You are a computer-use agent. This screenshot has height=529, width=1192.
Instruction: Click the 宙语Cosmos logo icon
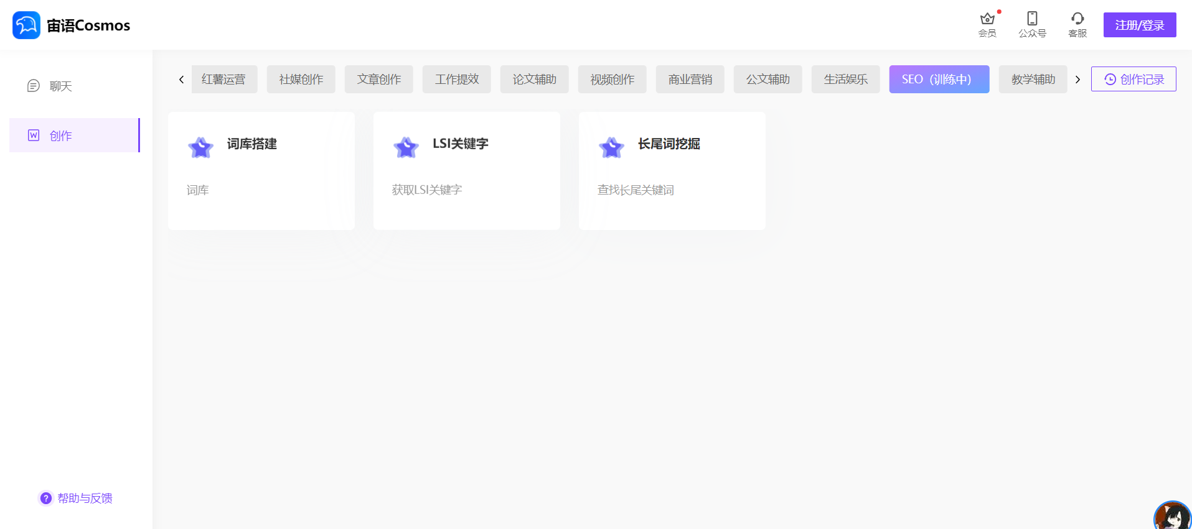pyautogui.click(x=26, y=25)
